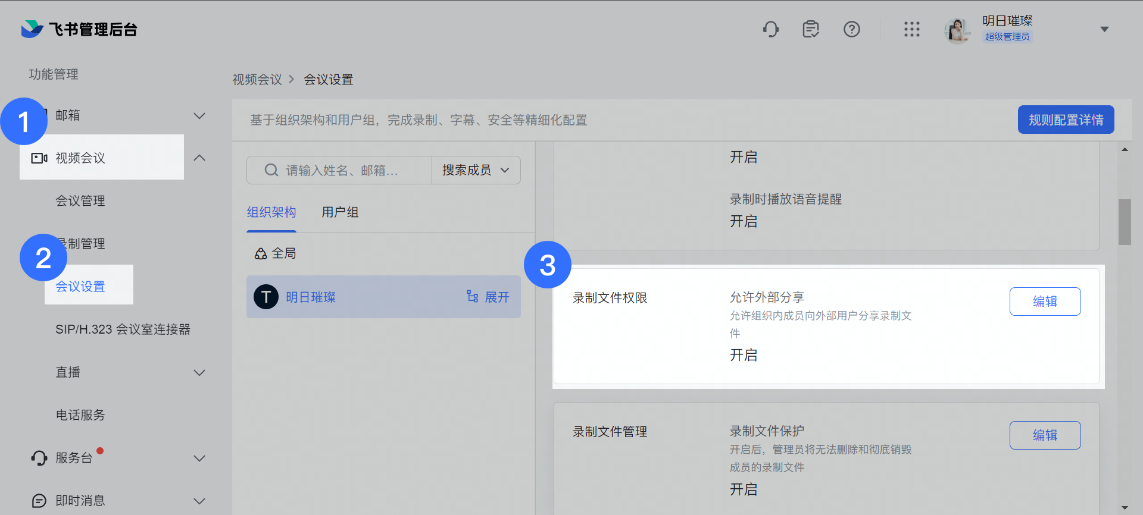1143x515 pixels.
Task: Open the 搜索成员 dropdown
Action: pos(476,170)
